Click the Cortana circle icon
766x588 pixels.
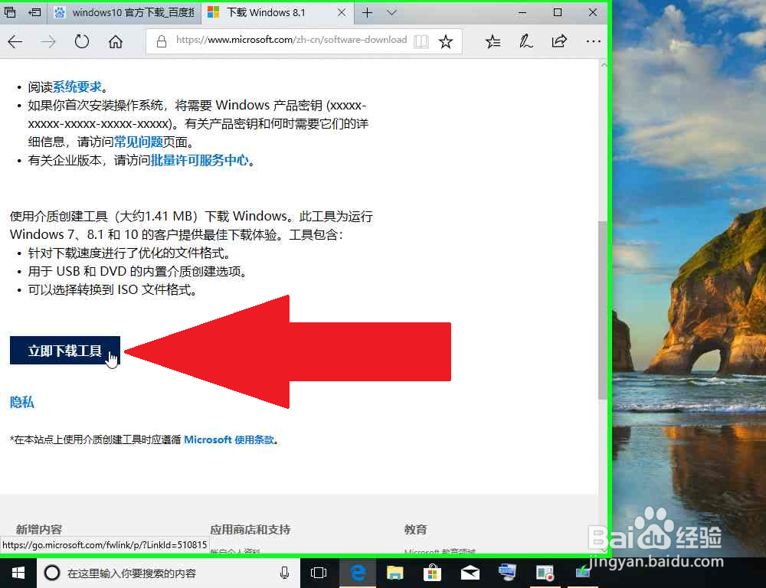click(x=52, y=573)
